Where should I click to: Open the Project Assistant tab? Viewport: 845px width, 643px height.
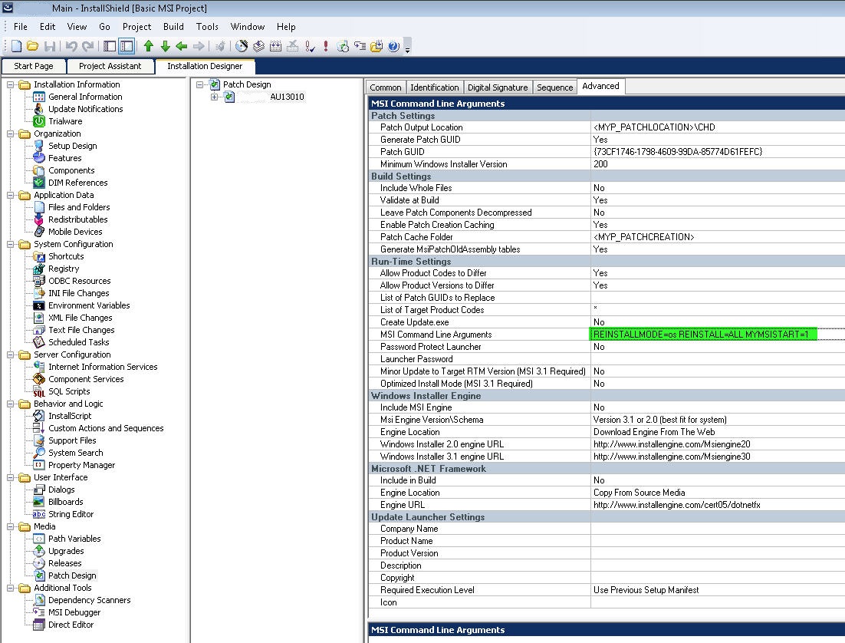110,66
